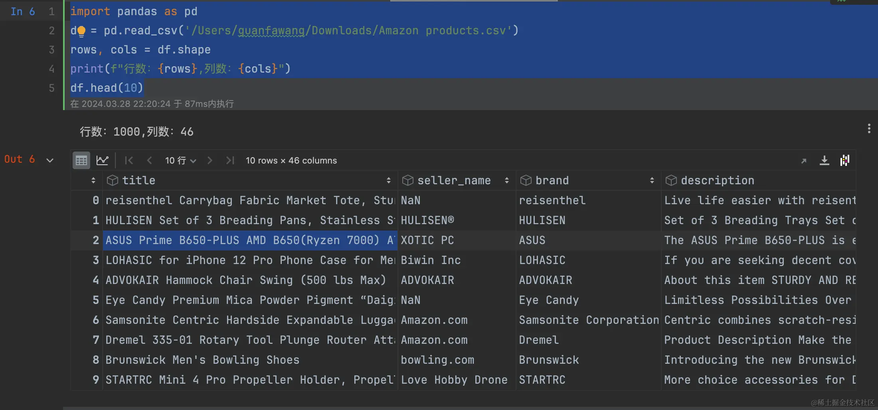Click the print statement on line 4

[x=180, y=69]
